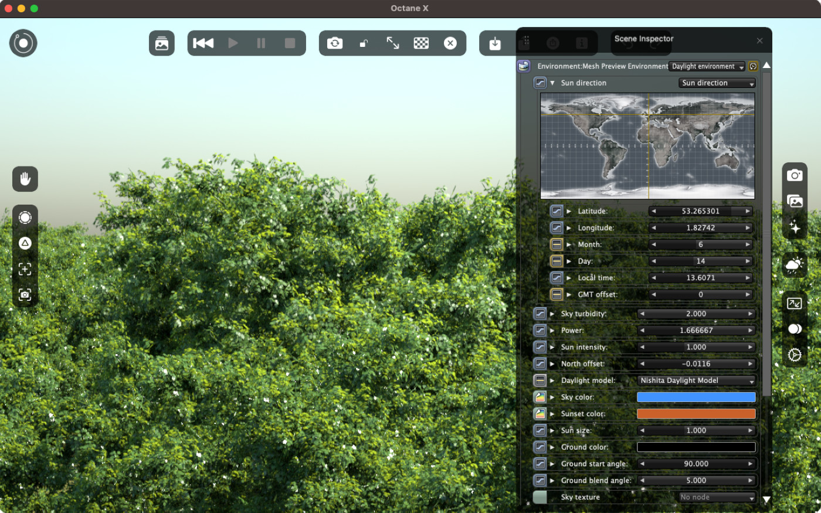Click the Power value field

click(696, 331)
